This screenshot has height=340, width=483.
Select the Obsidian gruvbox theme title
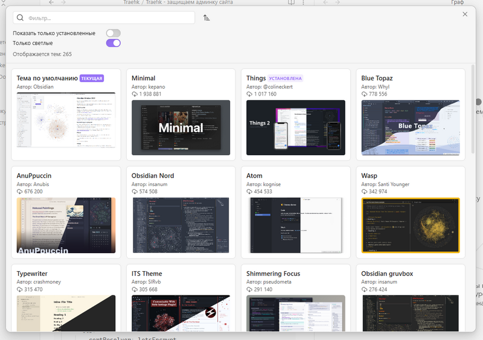[387, 274]
